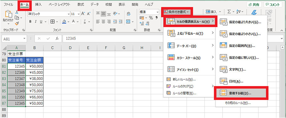Click the insert function fx icon
The image size is (286, 118).
57,39
